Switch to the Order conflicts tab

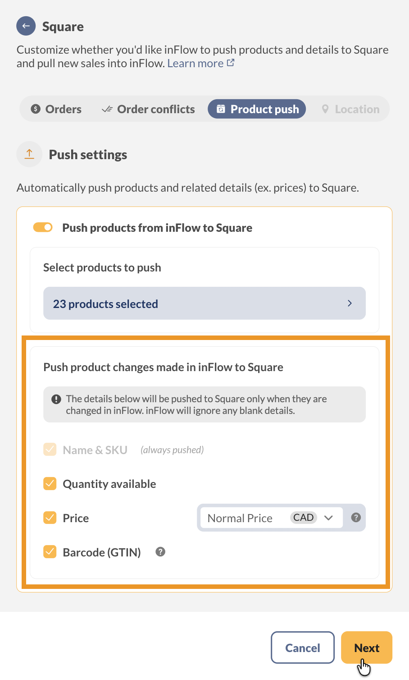(x=148, y=109)
